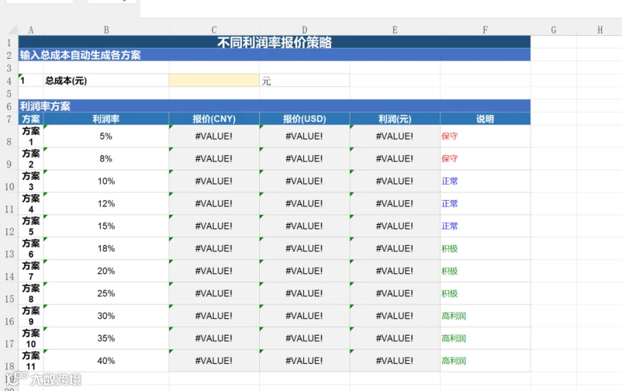Click the 输入总成本自动生成各方案 subtitle cell
The height and width of the screenshot is (391, 622).
click(274, 55)
